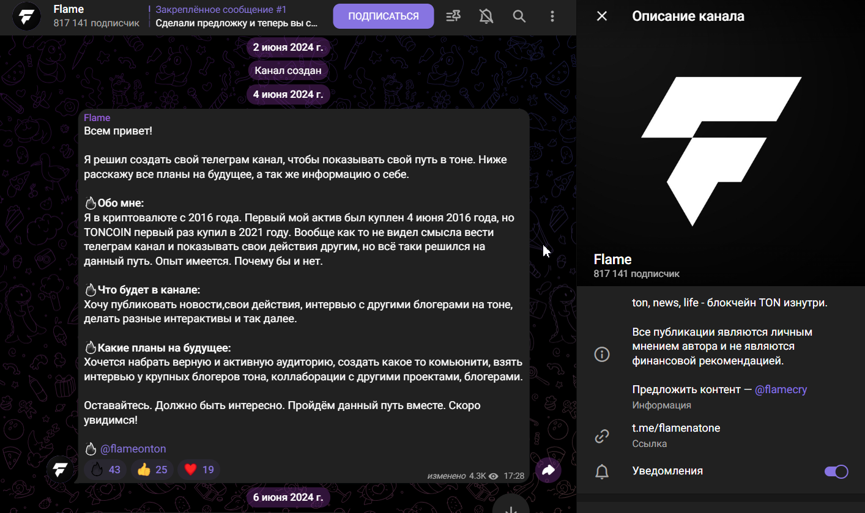The height and width of the screenshot is (513, 865).
Task: Close the channel description panel
Action: (x=602, y=17)
